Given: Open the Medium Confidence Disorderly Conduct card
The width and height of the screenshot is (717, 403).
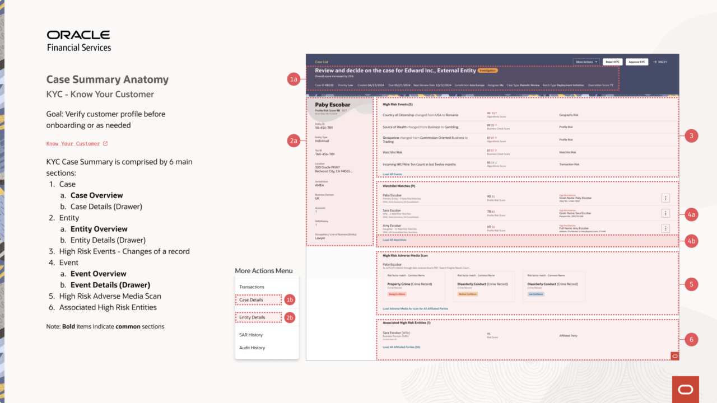Looking at the screenshot, I should pos(484,287).
